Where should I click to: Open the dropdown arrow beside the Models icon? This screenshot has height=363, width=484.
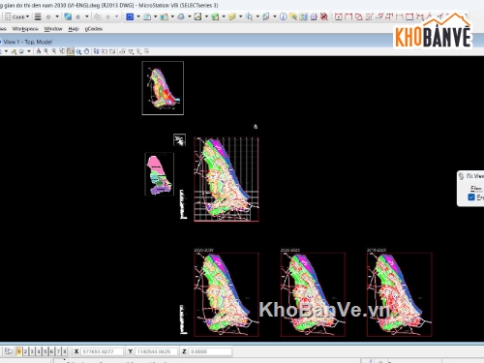[x=138, y=16]
